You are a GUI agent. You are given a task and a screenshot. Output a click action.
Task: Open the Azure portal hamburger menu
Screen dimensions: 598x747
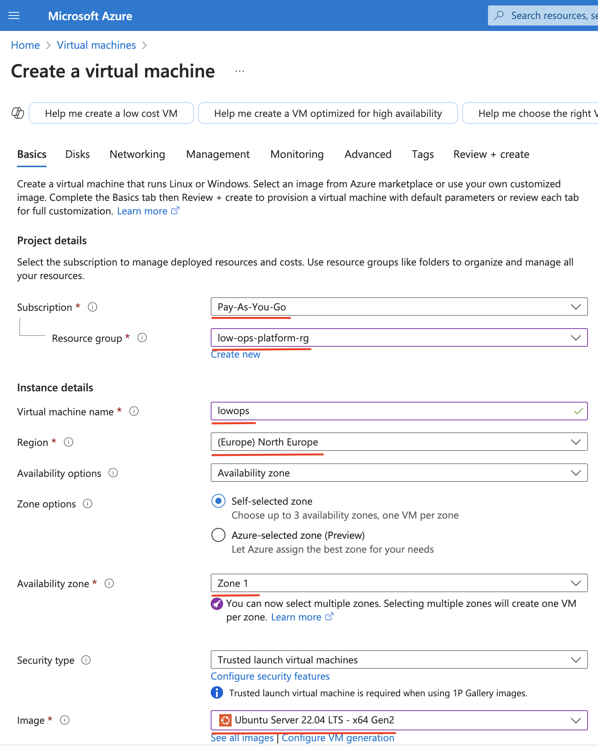[14, 15]
